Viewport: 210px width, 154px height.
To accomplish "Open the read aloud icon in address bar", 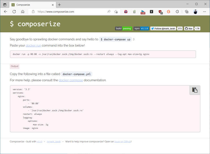I will click(x=109, y=12).
